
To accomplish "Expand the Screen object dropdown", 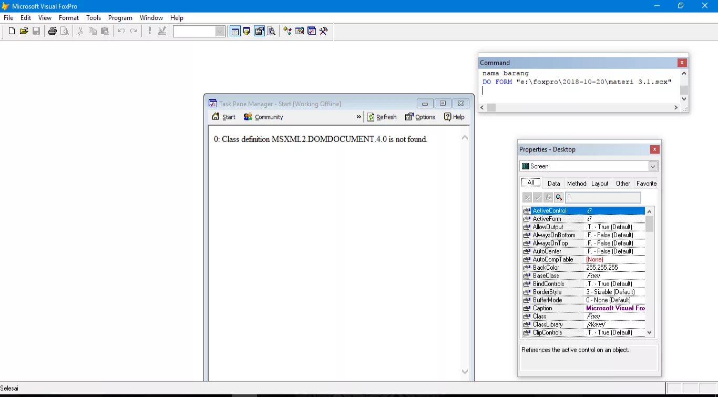I will pyautogui.click(x=653, y=166).
